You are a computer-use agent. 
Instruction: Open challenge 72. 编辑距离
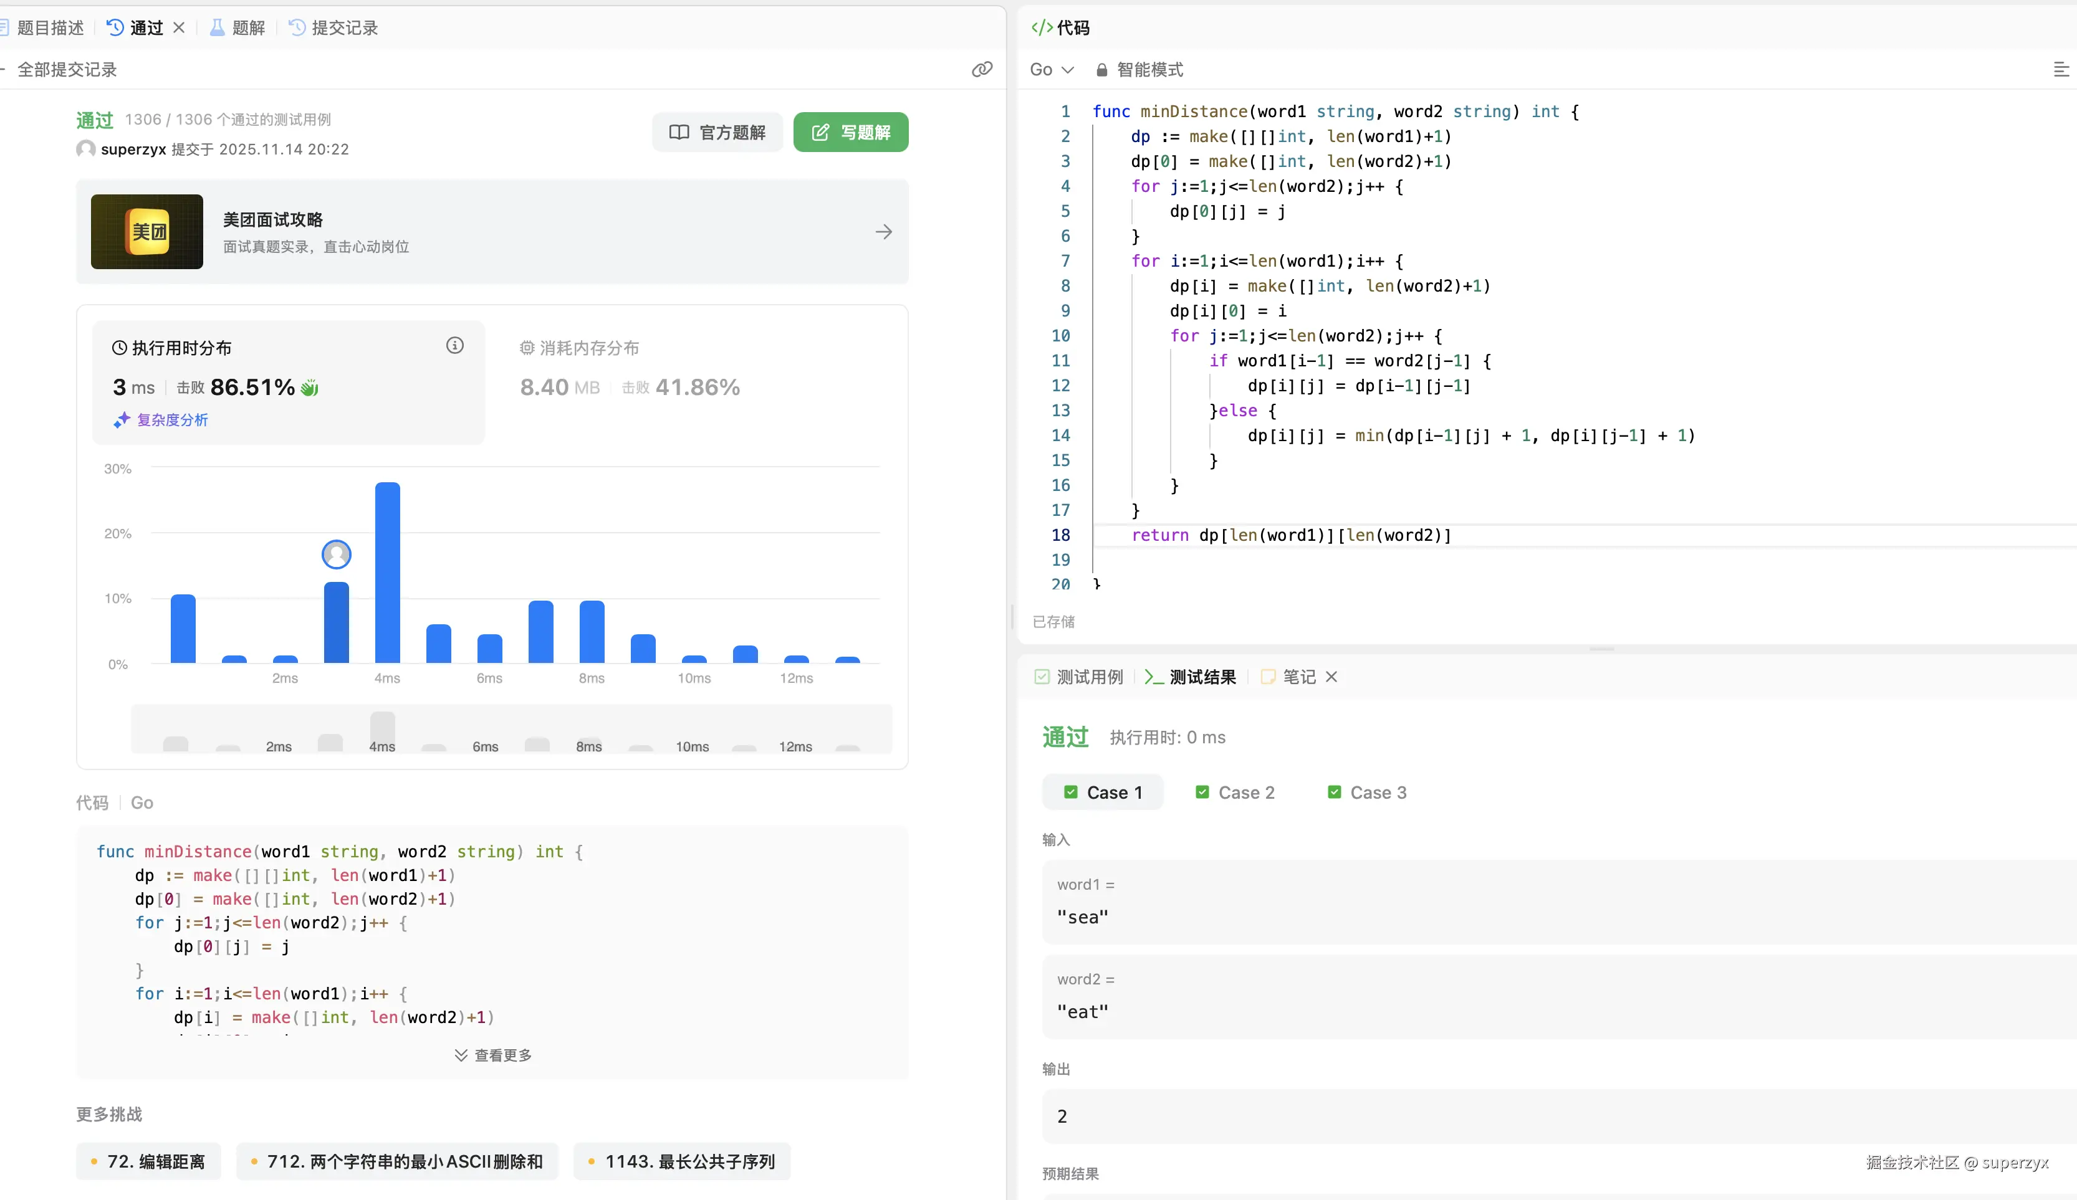pyautogui.click(x=148, y=1161)
